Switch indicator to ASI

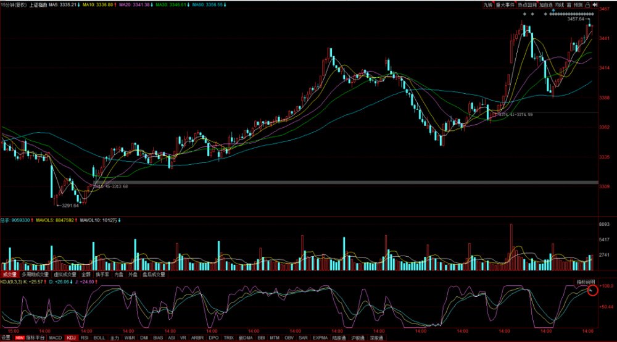(172, 338)
